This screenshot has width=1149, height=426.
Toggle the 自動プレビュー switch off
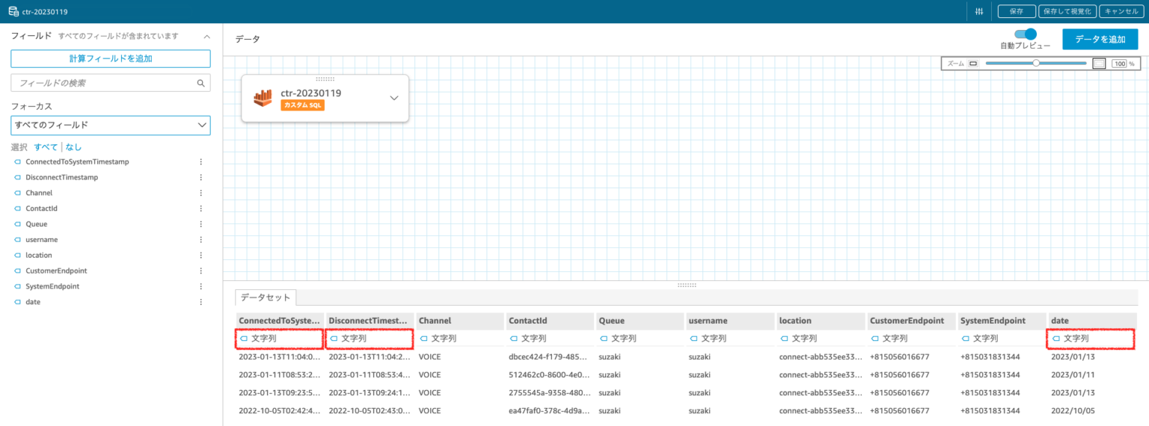(1025, 34)
